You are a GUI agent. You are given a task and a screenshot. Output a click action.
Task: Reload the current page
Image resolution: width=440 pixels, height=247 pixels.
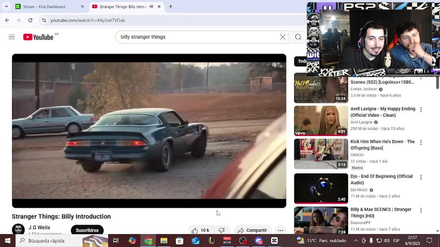[30, 20]
